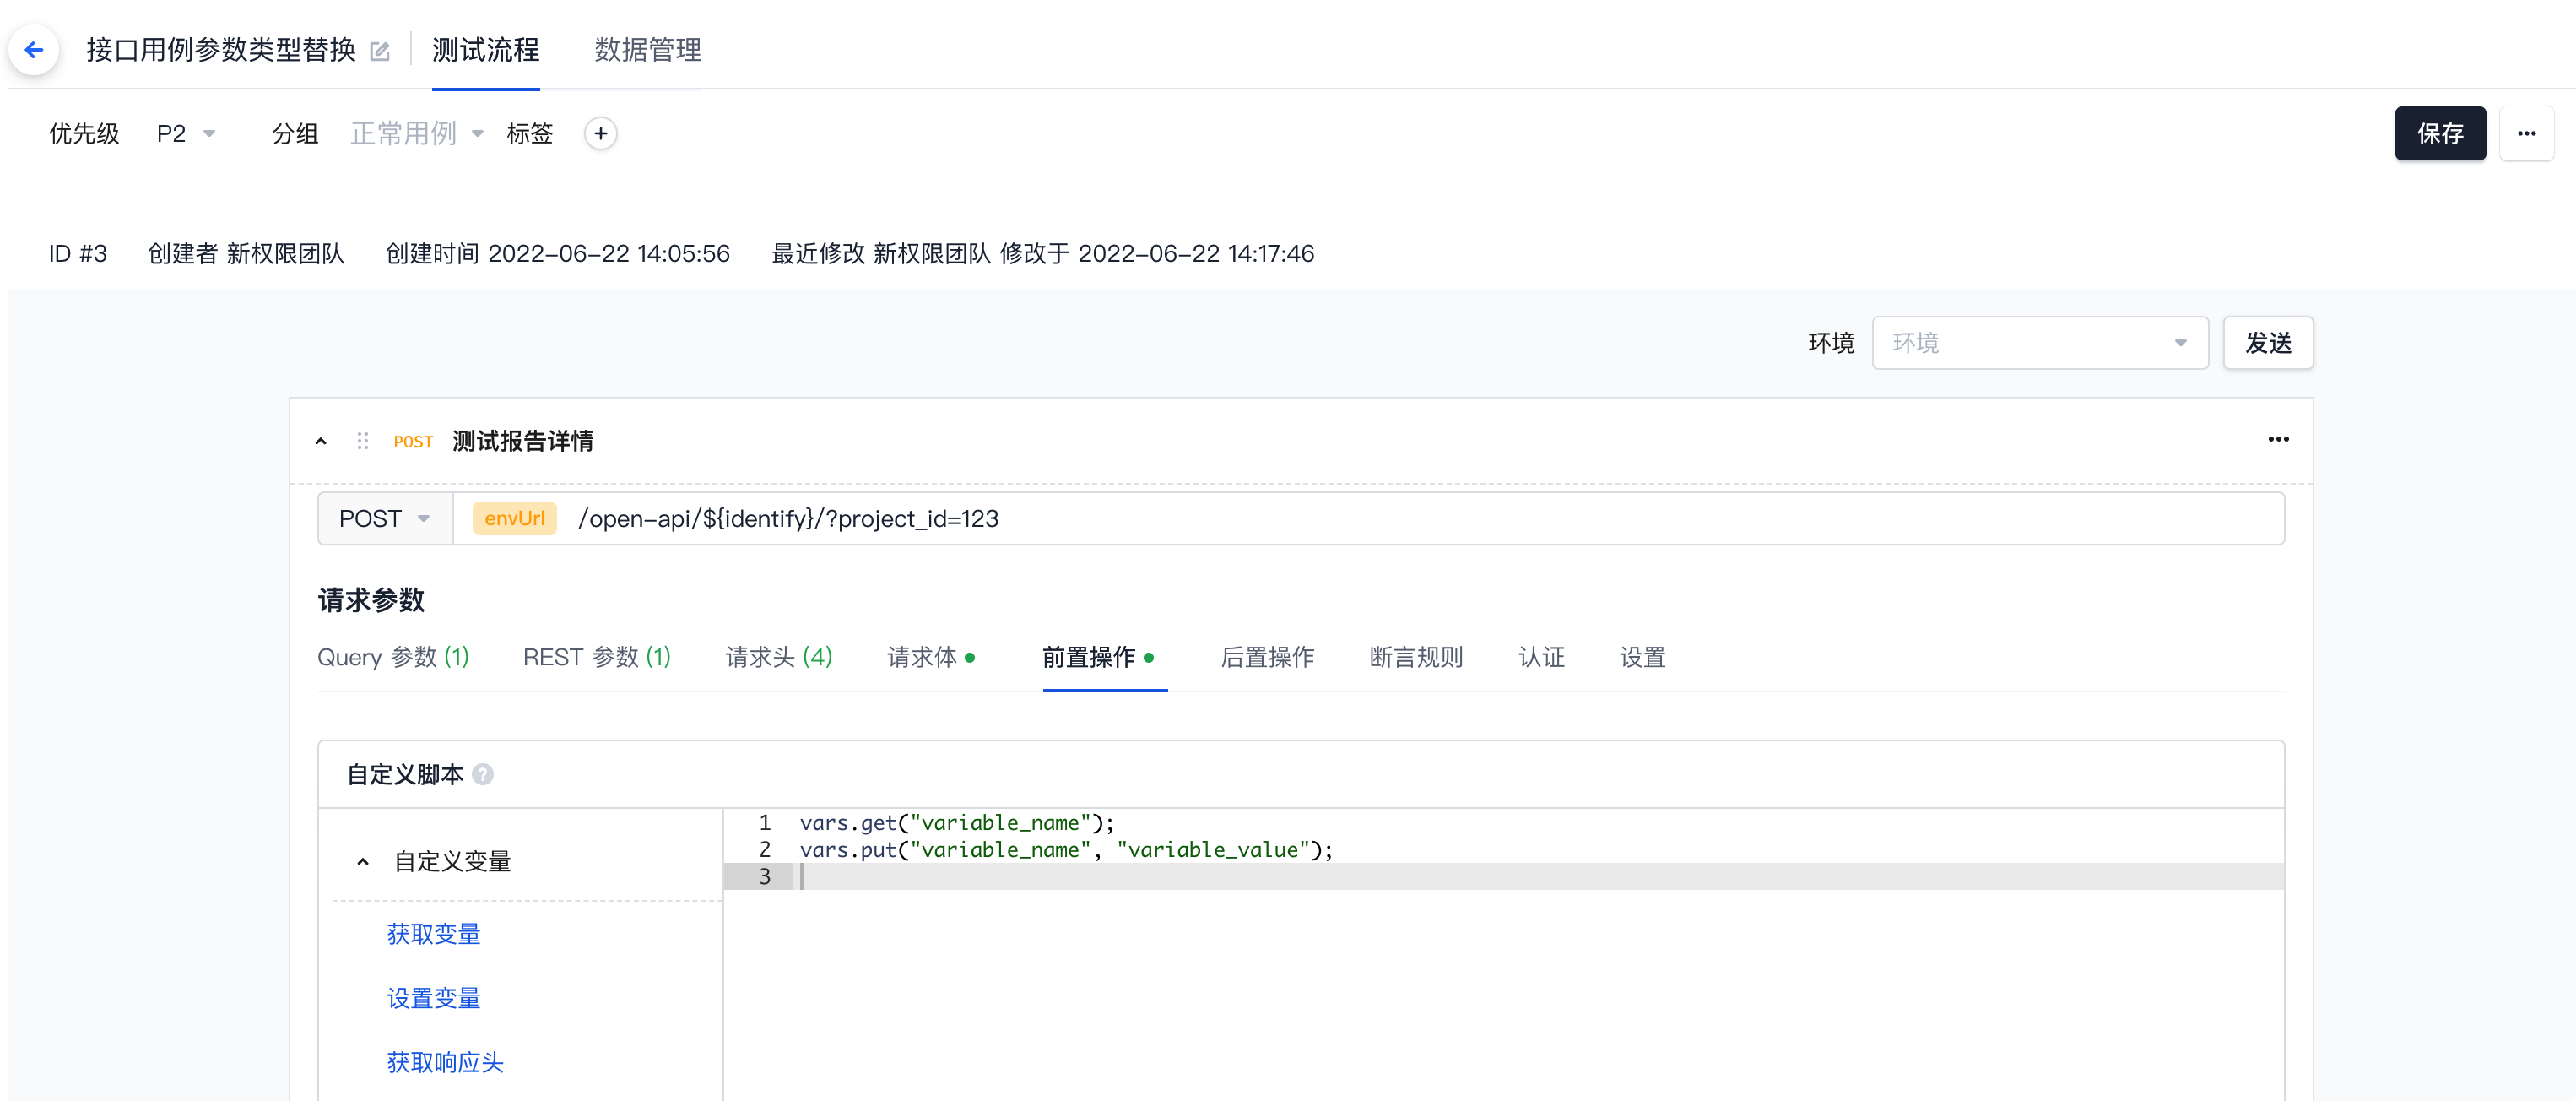Click the 测试报告详情 step title
Image resolution: width=2576 pixels, height=1101 pixels.
[x=522, y=441]
